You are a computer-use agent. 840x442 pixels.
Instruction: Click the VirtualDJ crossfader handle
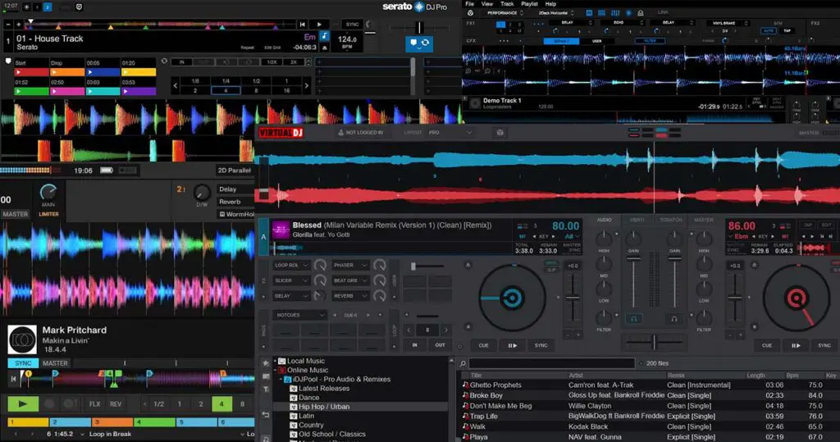tap(654, 342)
